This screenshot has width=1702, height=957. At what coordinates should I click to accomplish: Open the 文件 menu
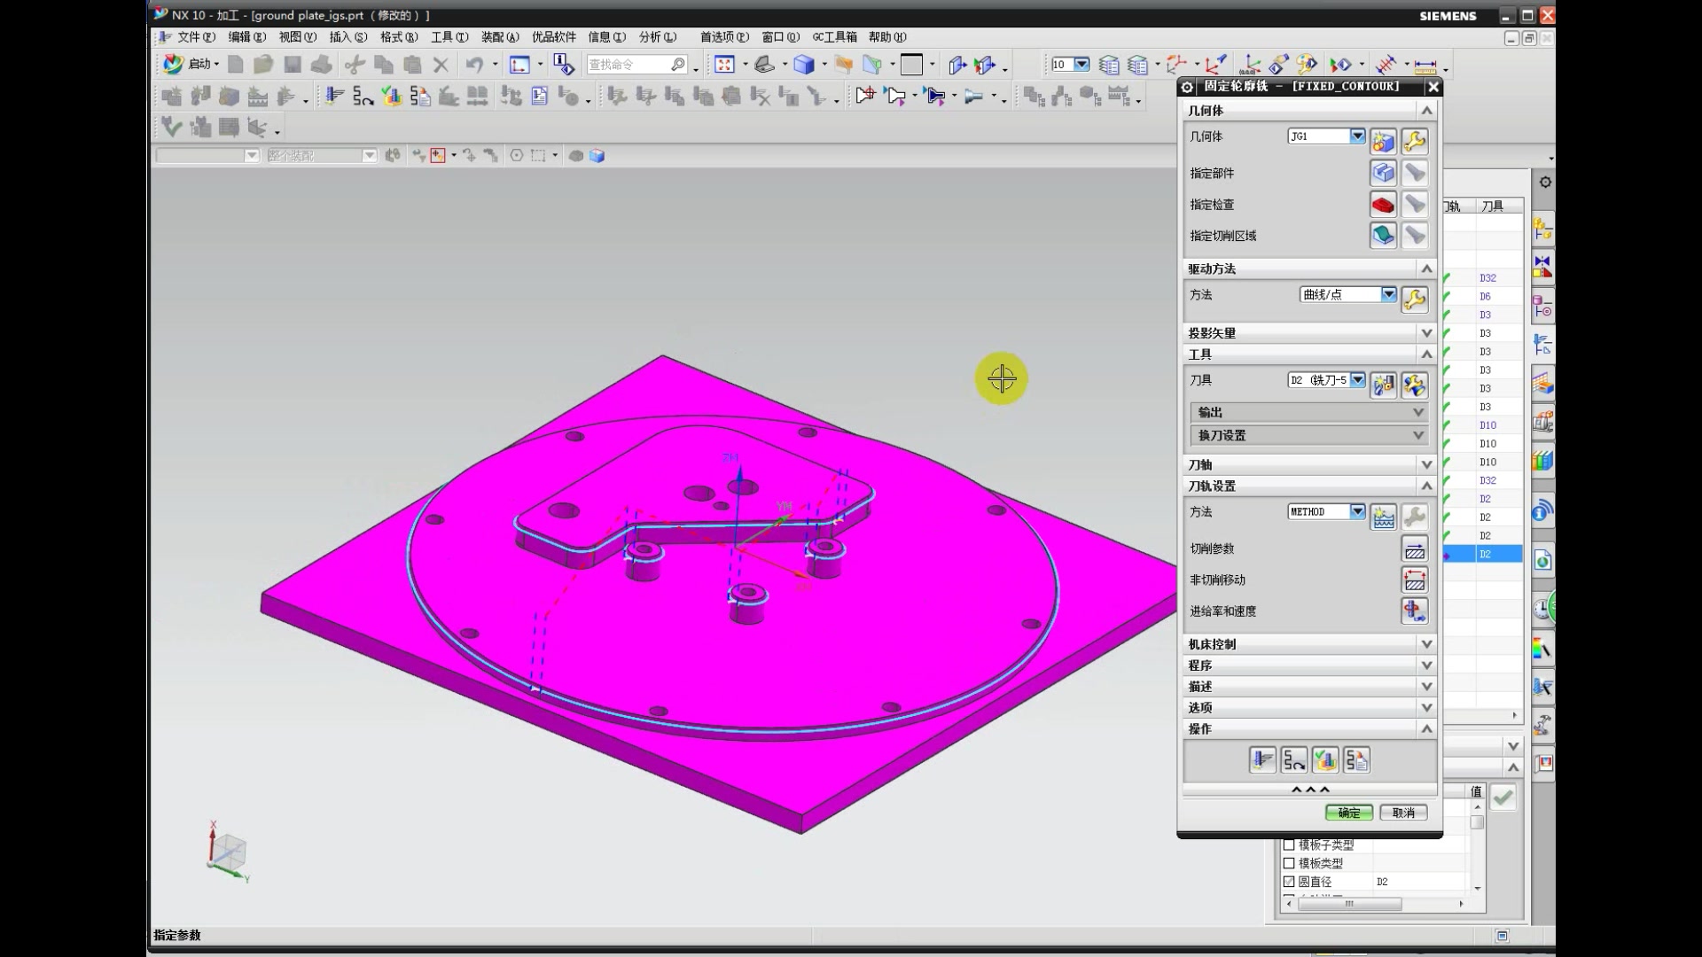[x=195, y=37]
